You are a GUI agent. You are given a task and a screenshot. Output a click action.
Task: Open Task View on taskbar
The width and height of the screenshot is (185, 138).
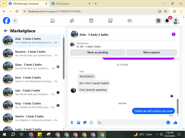22,134
